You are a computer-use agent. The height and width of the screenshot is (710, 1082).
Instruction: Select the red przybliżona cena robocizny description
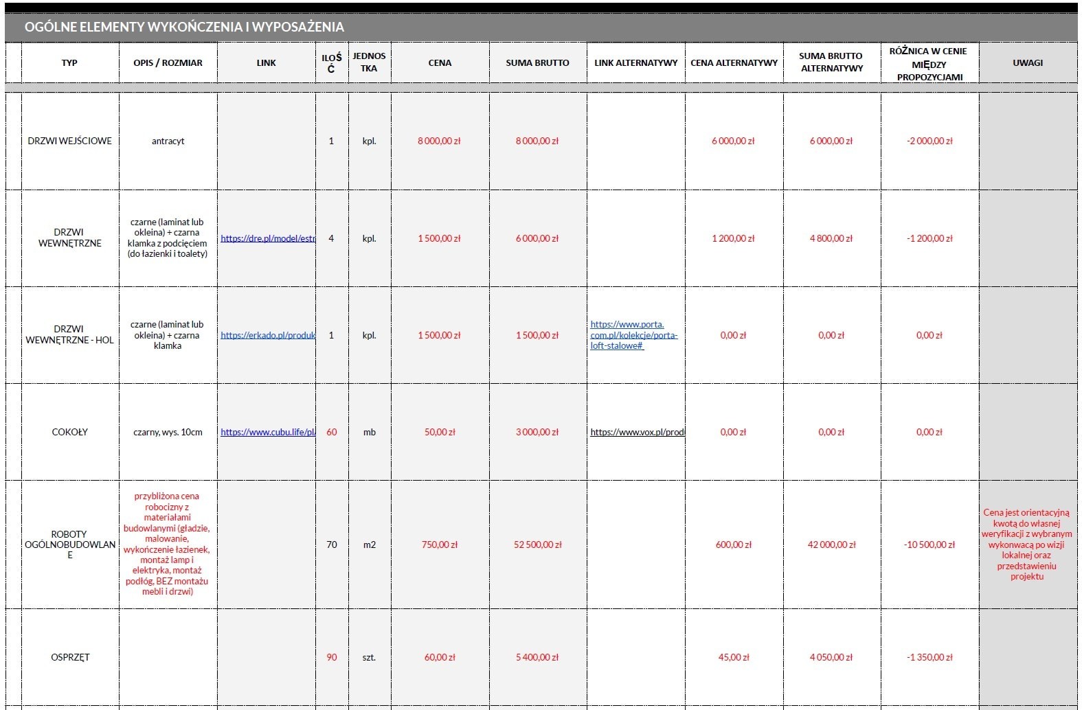[168, 544]
